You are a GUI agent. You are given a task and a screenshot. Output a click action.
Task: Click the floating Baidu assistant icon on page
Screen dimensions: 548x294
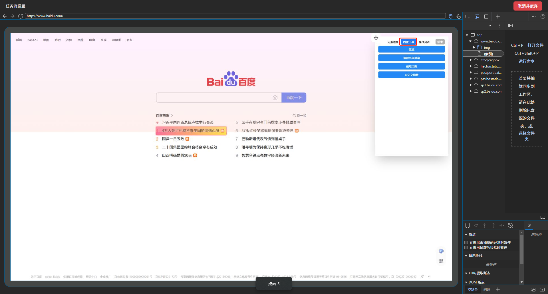click(x=441, y=251)
